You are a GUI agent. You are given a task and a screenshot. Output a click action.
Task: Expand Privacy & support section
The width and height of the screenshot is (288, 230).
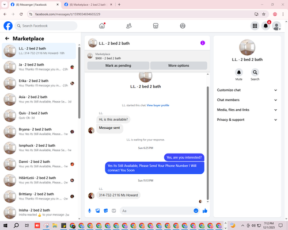click(247, 120)
